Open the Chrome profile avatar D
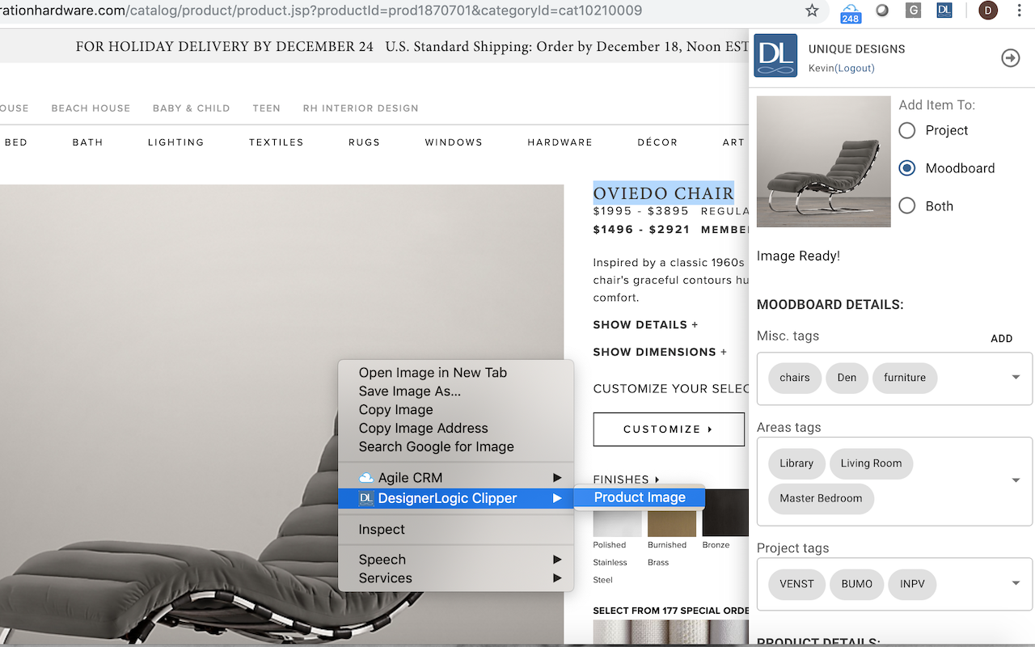 987,11
